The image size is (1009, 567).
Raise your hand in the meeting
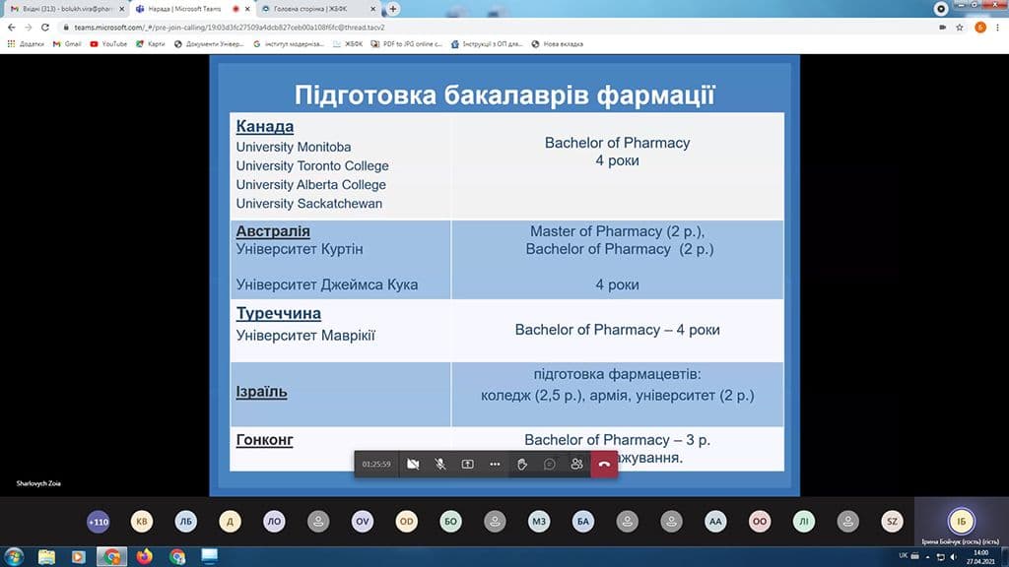(x=522, y=465)
